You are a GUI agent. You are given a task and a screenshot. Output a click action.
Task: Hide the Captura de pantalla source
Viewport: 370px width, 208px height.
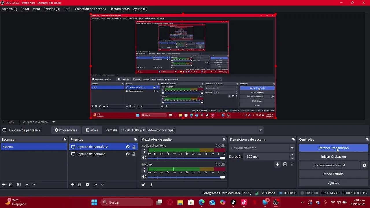128,154
